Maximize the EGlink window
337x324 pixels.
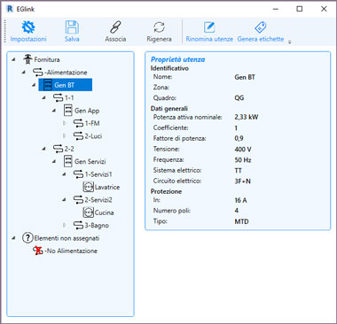pyautogui.click(x=300, y=9)
